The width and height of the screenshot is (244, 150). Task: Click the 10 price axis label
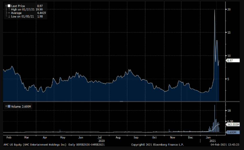(x=229, y=56)
